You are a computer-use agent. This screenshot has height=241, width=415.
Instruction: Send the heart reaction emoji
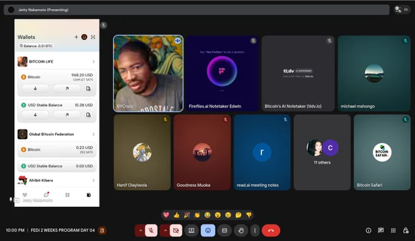[166, 215]
